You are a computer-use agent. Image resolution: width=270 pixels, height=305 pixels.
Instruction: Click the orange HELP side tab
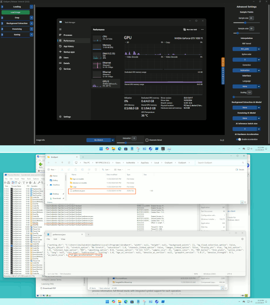click(x=223, y=62)
